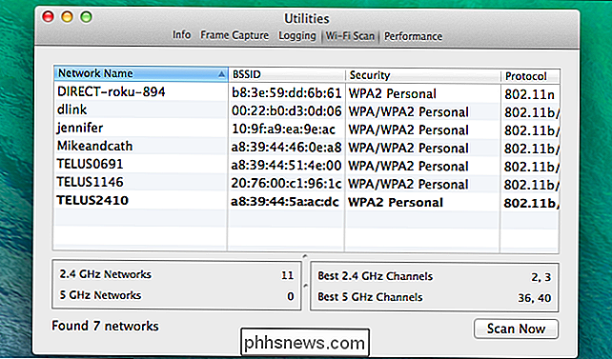Viewport: 612px width, 359px height.
Task: Minimize the Utilities window with the yellow button
Action: (x=67, y=17)
